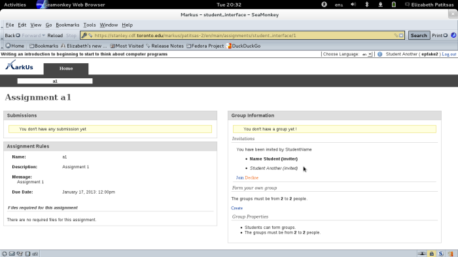The height and width of the screenshot is (257, 458).
Task: Toggle the online/offline status bar icon
Action: [422, 254]
